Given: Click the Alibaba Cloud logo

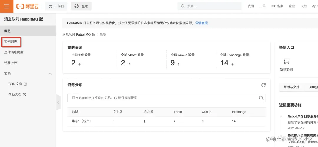Looking at the screenshot, I should point(27,6).
